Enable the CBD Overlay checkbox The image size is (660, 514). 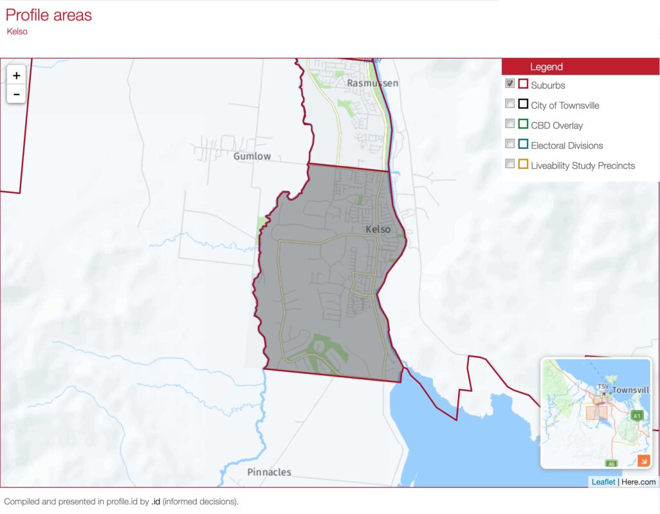pyautogui.click(x=509, y=123)
